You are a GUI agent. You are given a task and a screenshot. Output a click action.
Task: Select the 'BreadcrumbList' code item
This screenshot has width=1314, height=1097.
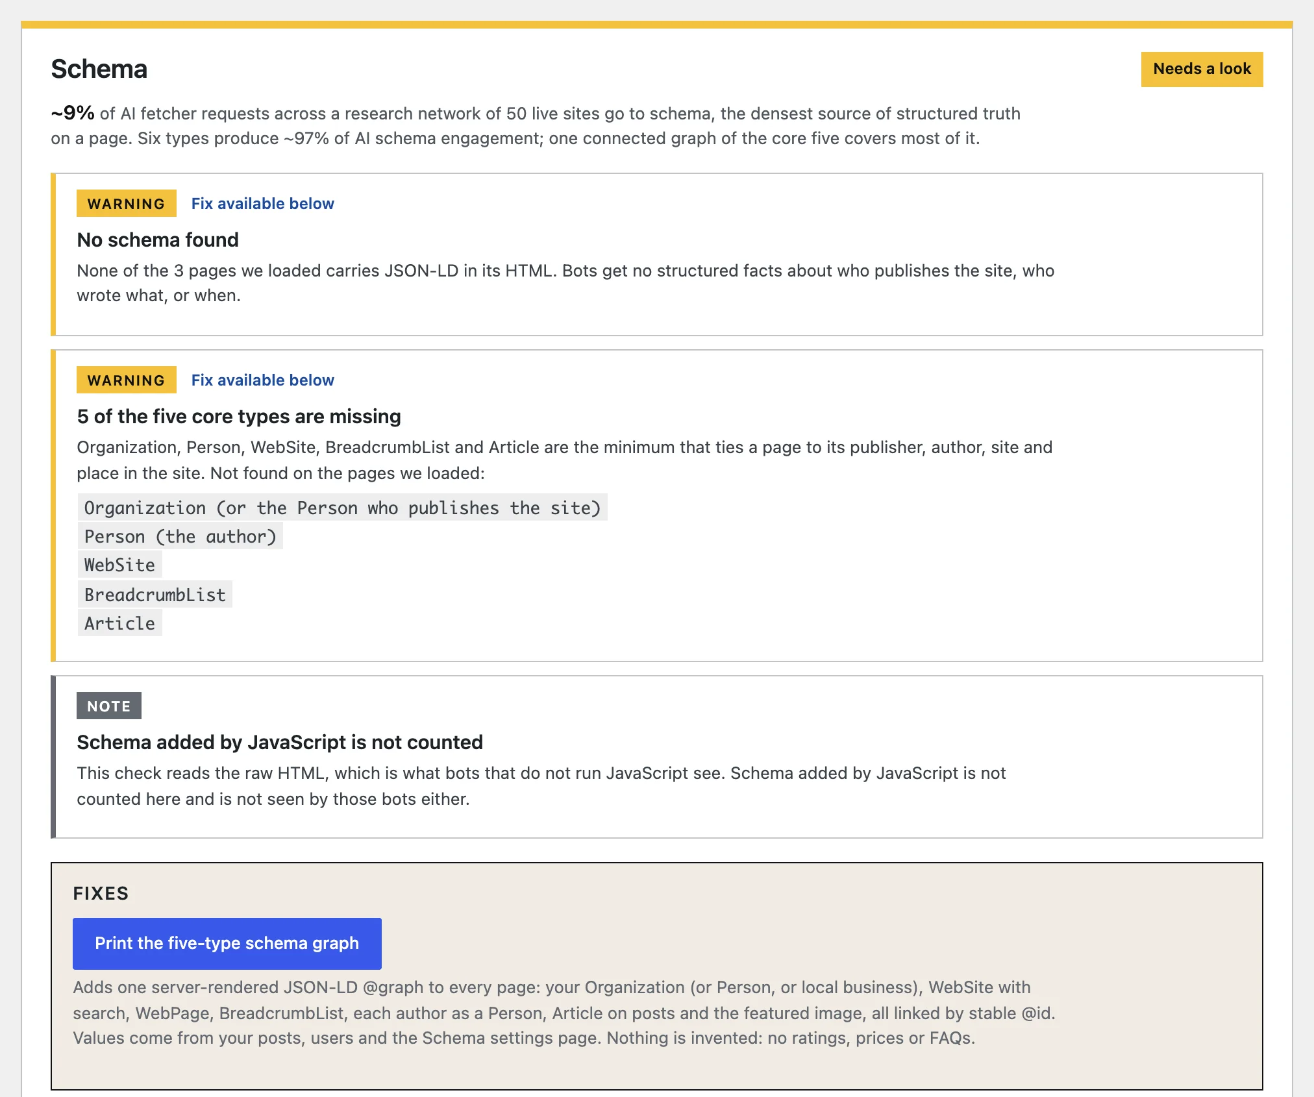click(x=155, y=594)
